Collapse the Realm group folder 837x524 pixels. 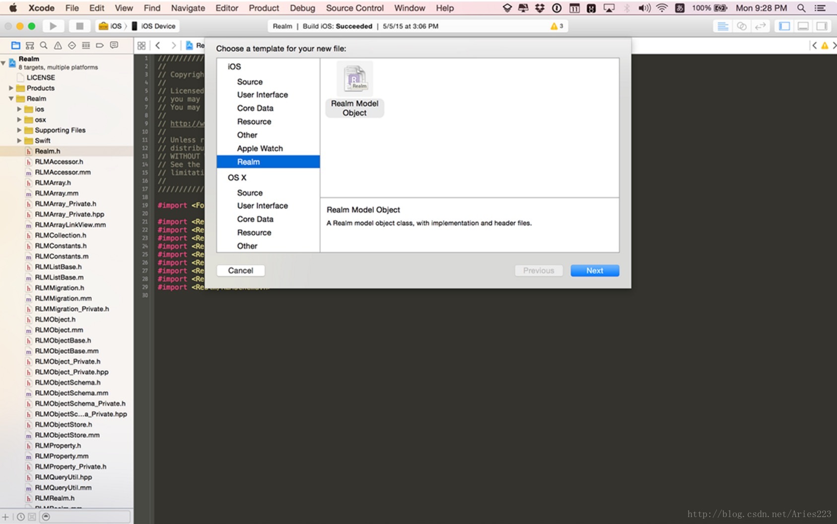(11, 99)
